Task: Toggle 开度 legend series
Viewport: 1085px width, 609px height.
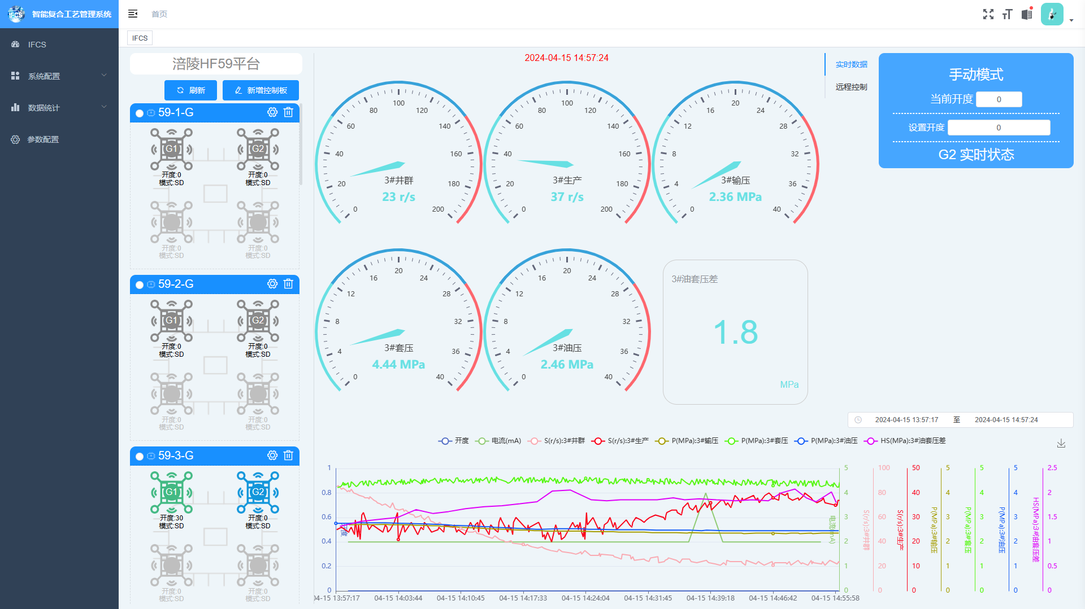Action: point(454,441)
